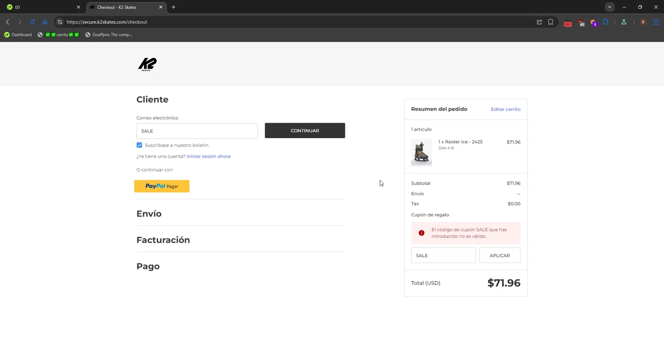Open the extension with 43 badge
Screen dimensions: 664x360
(581, 23)
